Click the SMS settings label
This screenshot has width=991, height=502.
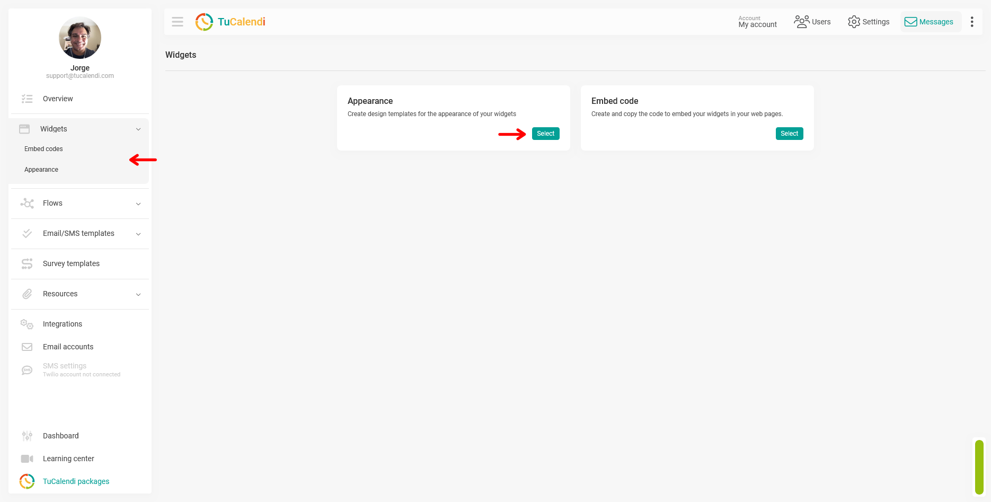(x=65, y=366)
